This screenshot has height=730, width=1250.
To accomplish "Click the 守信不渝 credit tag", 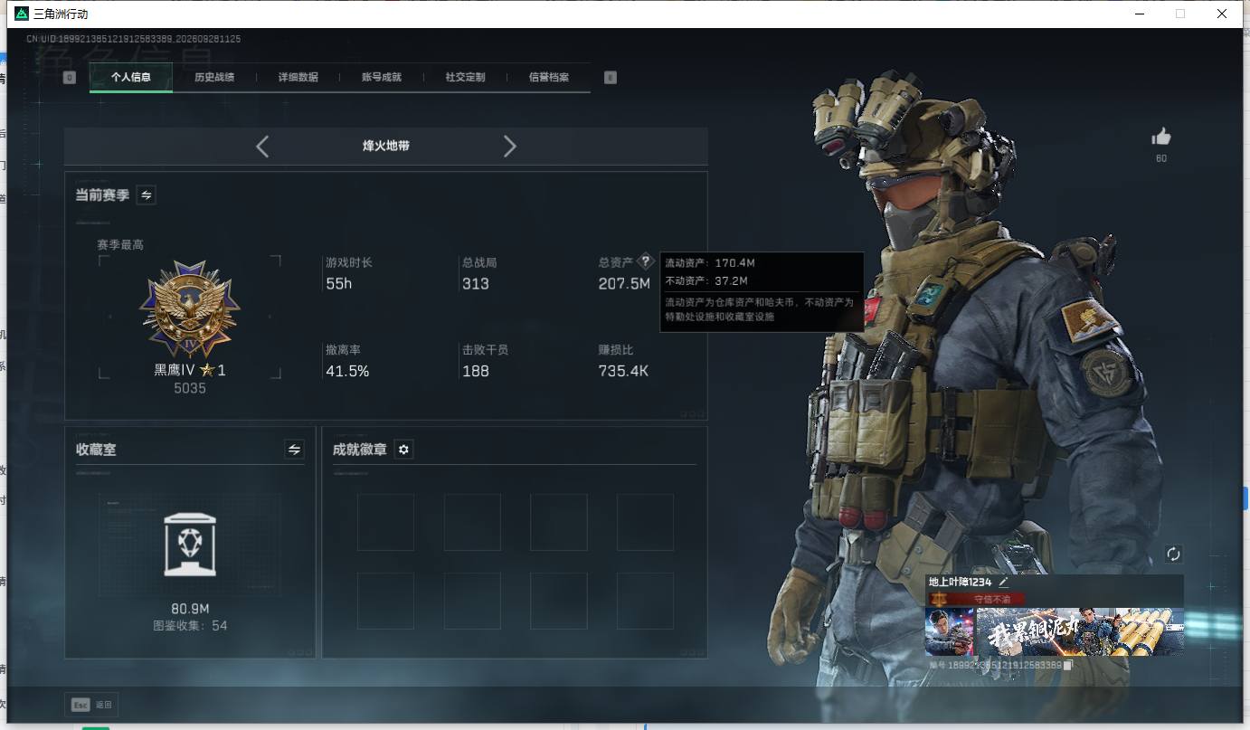I will pyautogui.click(x=979, y=599).
